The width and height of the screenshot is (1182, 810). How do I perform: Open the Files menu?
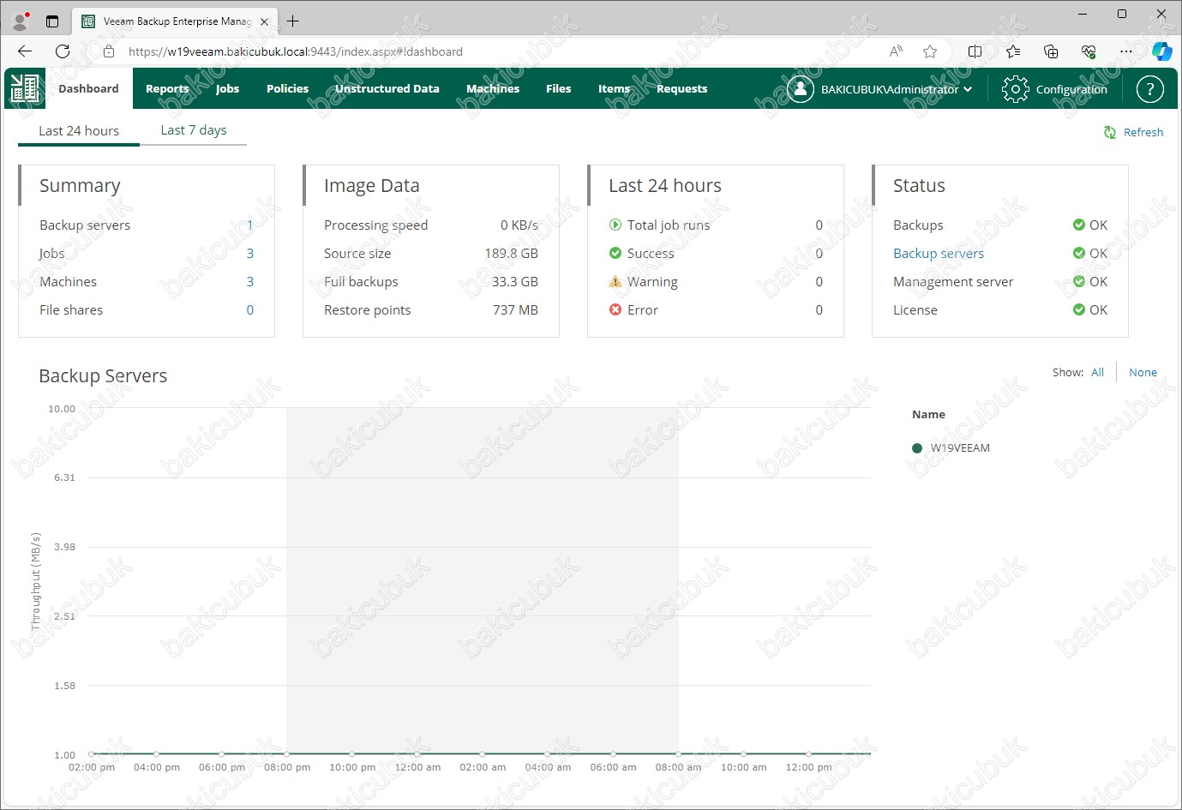point(559,88)
